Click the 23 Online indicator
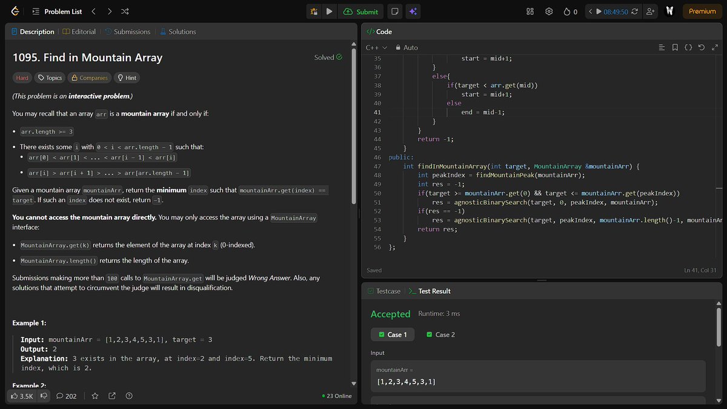727x409 pixels. (x=337, y=396)
